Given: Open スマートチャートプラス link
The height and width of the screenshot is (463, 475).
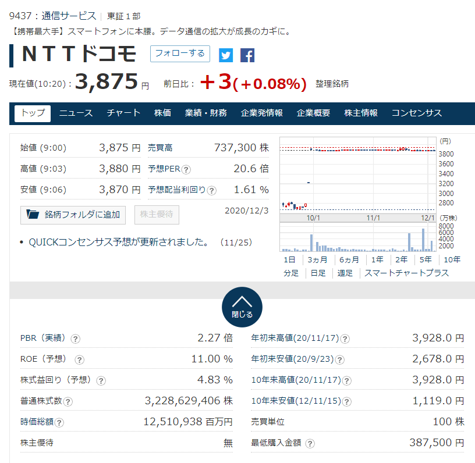Looking at the screenshot, I should tap(406, 273).
